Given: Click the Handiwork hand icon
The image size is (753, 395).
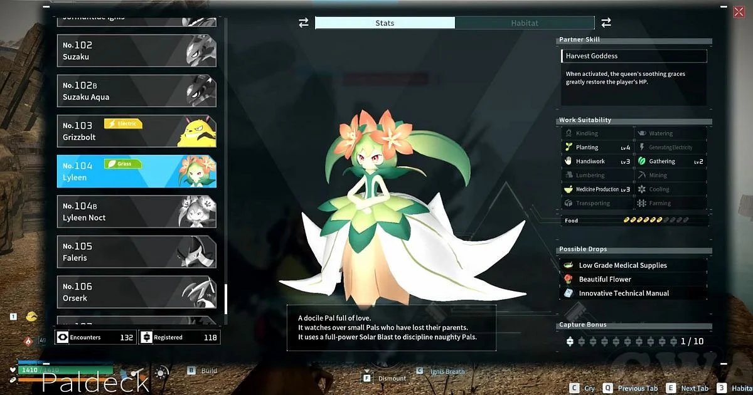Looking at the screenshot, I should pos(569,161).
